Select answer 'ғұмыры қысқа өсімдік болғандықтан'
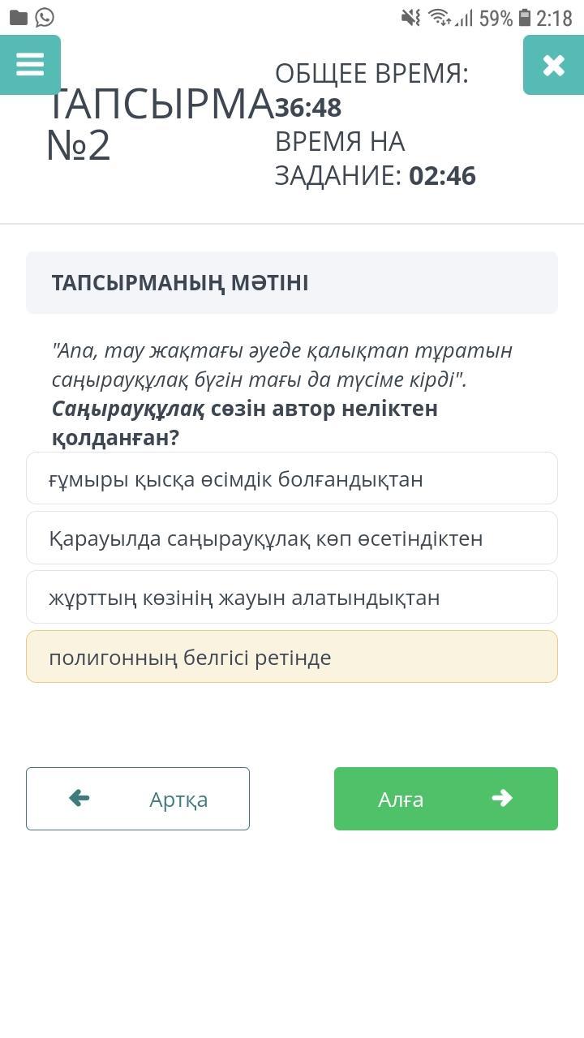This screenshot has width=584, height=1038. (292, 479)
